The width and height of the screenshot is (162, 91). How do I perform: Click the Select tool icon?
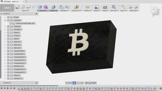123,7
